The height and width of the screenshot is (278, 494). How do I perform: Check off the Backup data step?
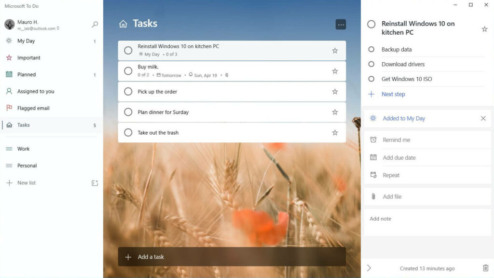[371, 49]
